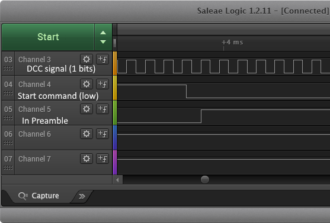Click the 07 channel number
The width and height of the screenshot is (330, 223).
[x=8, y=159]
